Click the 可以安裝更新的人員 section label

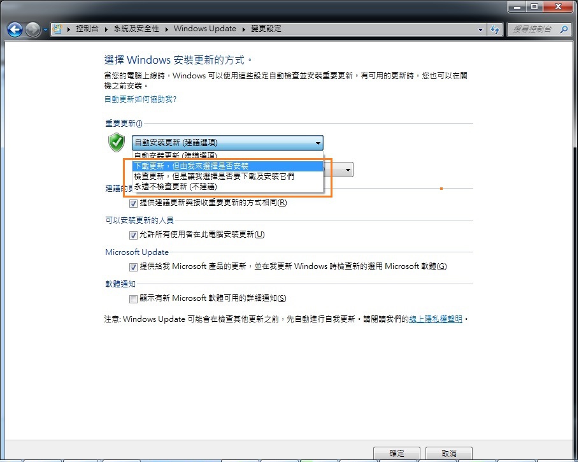click(x=139, y=220)
